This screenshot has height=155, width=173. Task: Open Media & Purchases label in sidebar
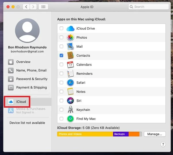point(31,109)
